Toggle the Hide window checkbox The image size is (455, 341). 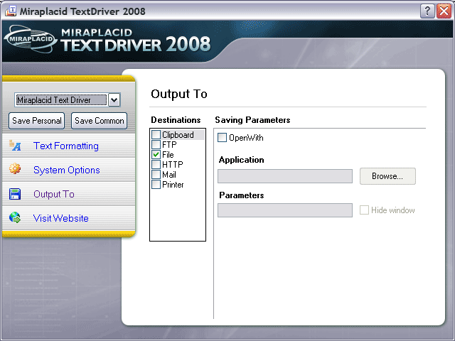coord(365,210)
